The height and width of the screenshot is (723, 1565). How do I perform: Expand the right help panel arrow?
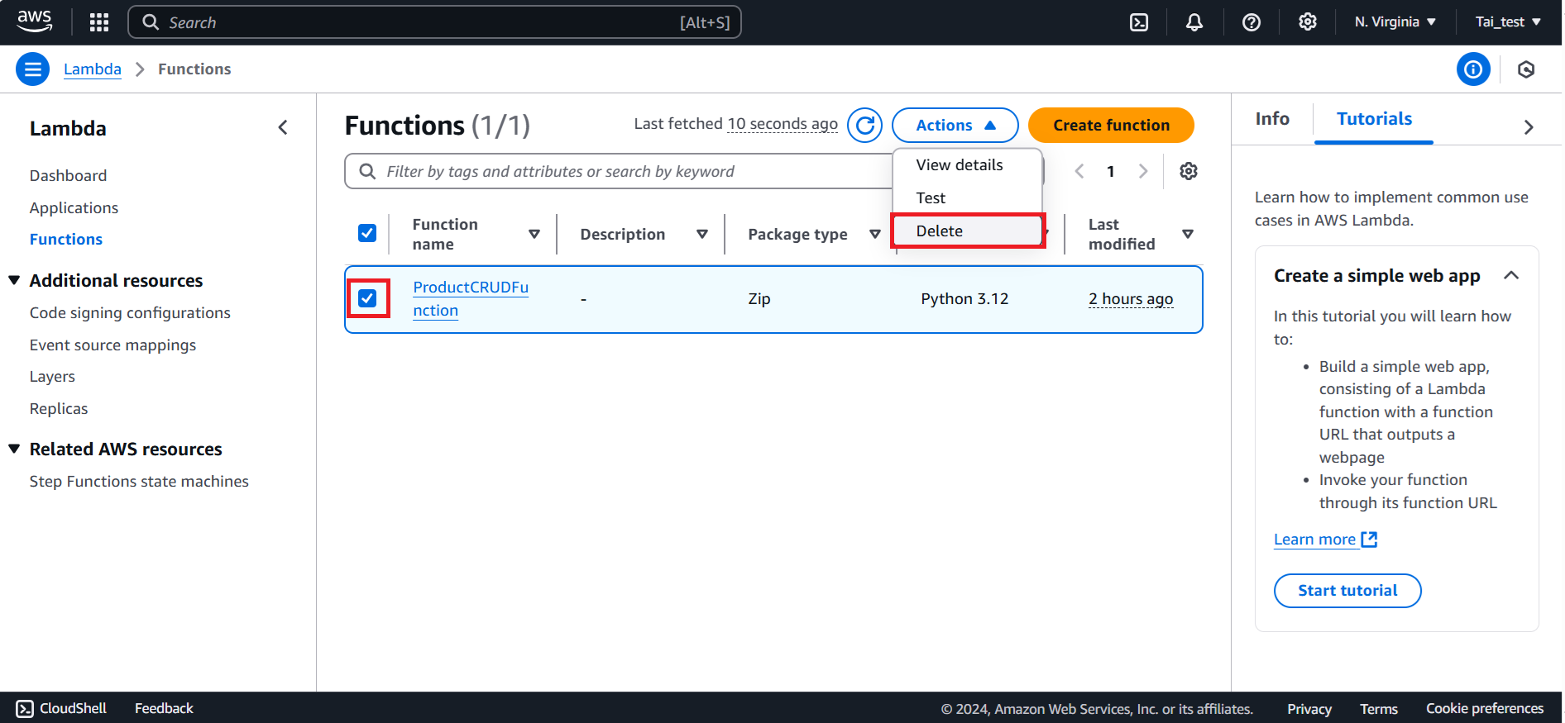coord(1529,127)
